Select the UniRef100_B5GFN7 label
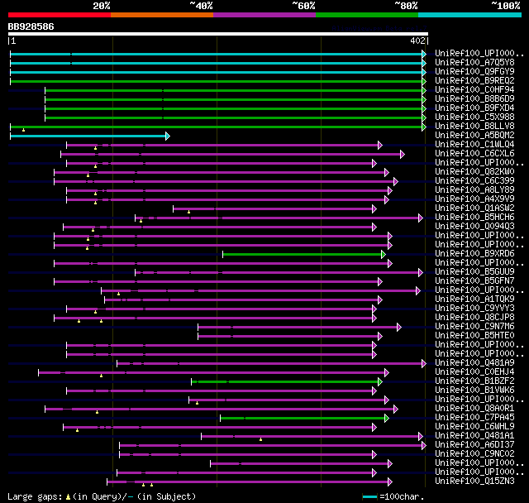The width and height of the screenshot is (529, 503). (474, 281)
